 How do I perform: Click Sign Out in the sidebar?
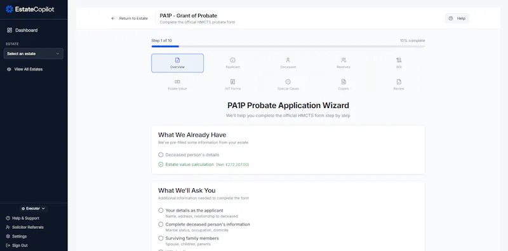pos(17,245)
